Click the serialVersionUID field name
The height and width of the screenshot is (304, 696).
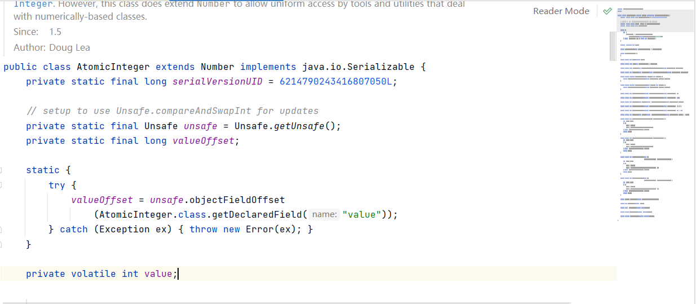[218, 82]
